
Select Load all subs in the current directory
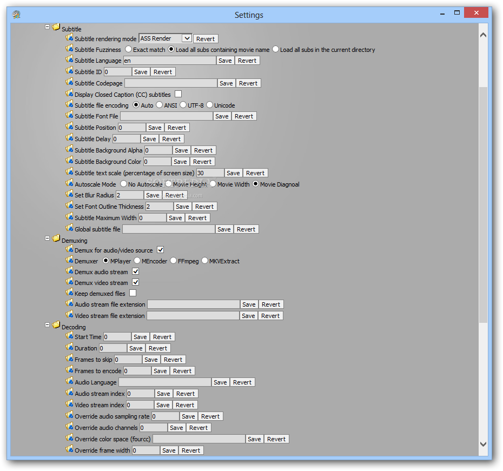point(275,49)
